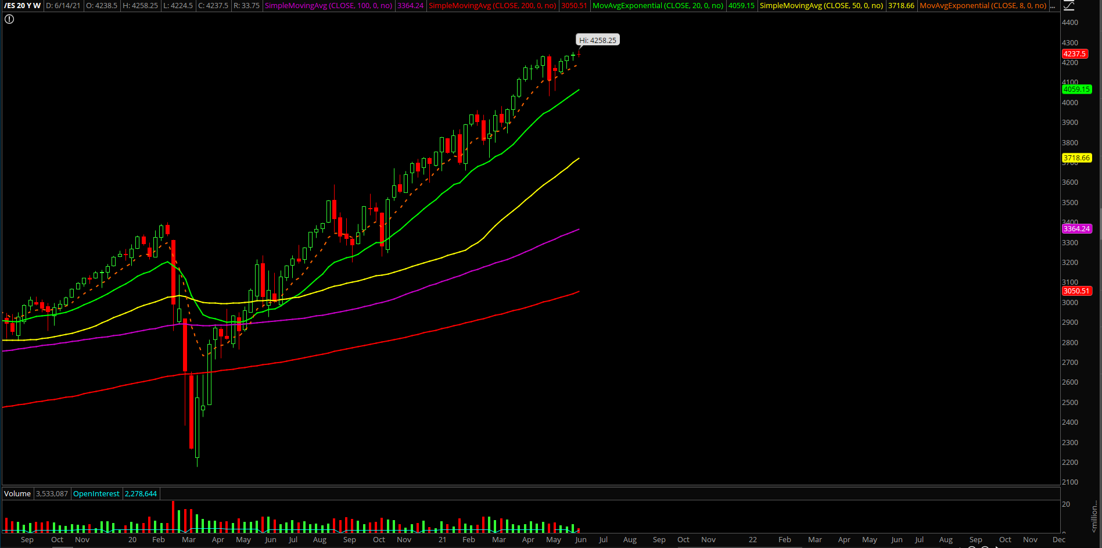The image size is (1102, 548).
Task: Click the yellow 3718.66 SMA price tag
Action: coord(1076,158)
